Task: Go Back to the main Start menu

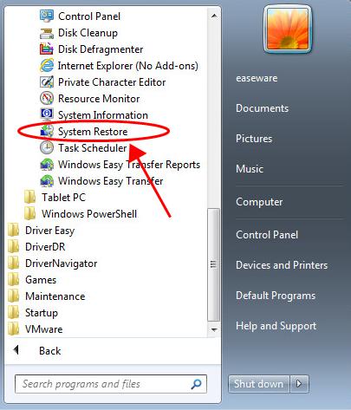Action: coord(37,351)
